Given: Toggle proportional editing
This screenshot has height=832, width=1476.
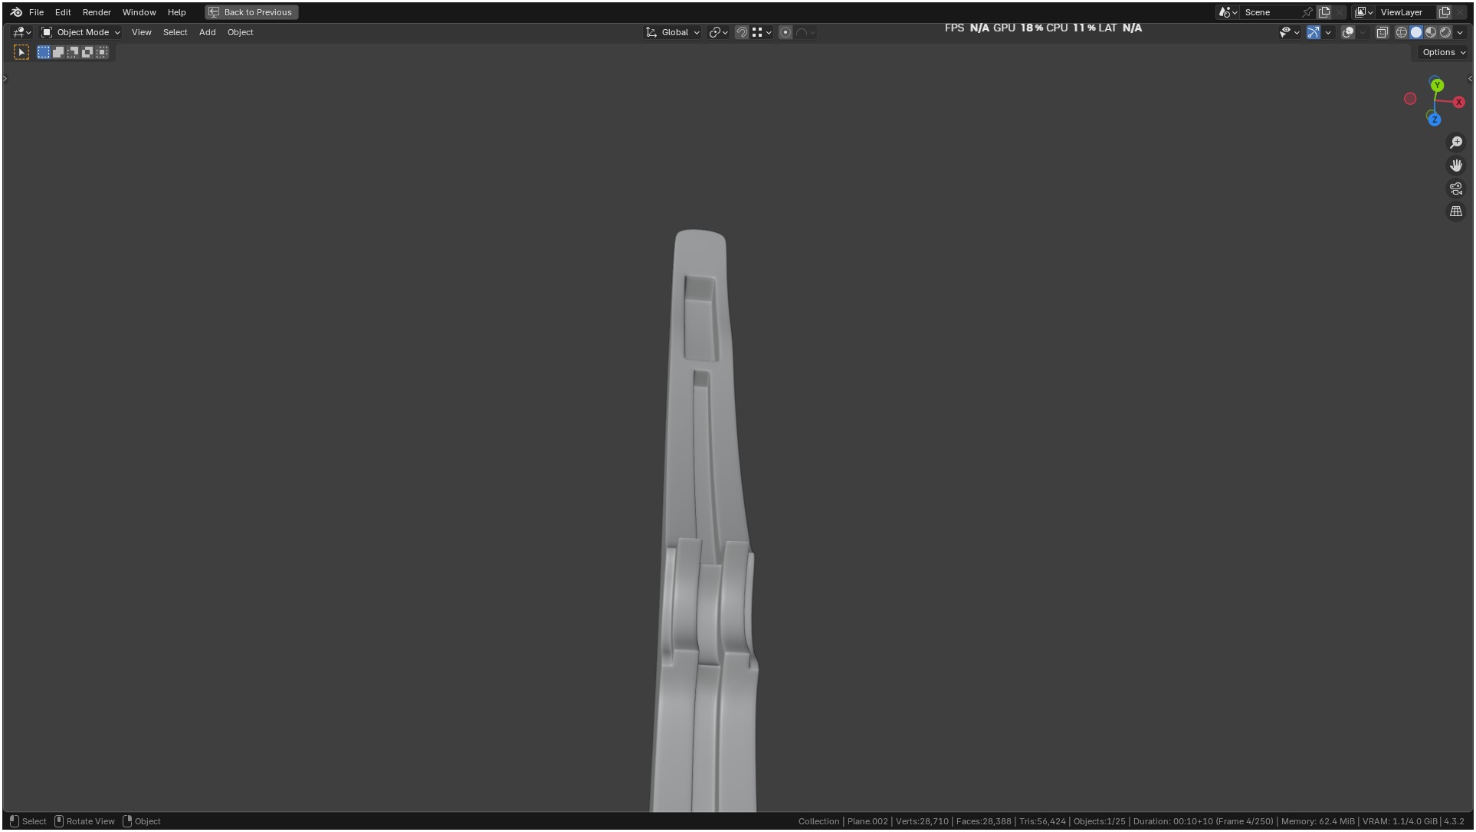Looking at the screenshot, I should (785, 32).
